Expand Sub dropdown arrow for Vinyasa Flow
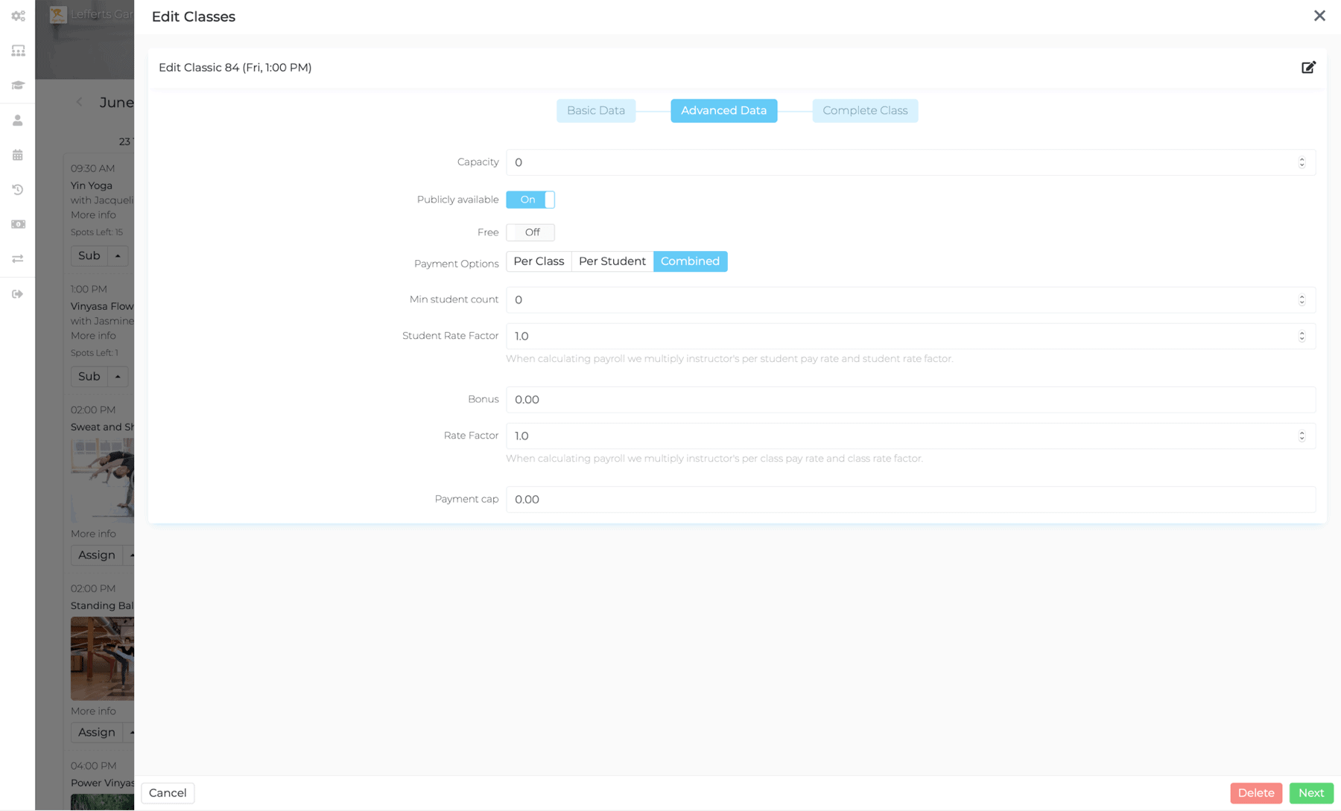 pos(118,376)
